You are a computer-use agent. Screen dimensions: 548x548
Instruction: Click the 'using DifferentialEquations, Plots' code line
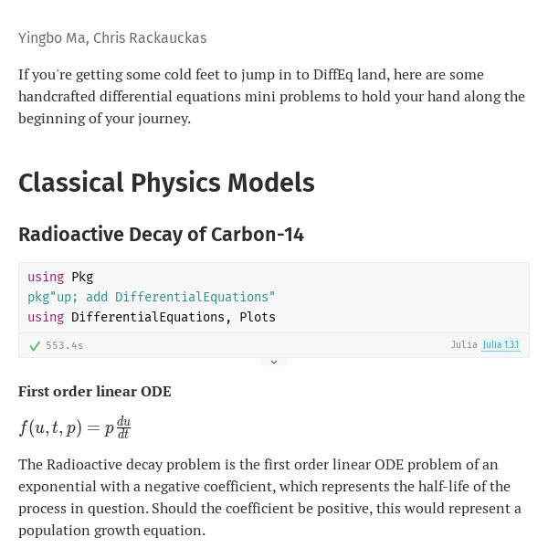152,317
